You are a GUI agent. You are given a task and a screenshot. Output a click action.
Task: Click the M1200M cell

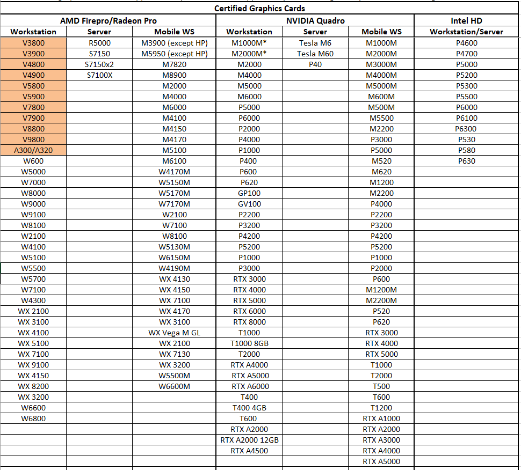click(381, 290)
